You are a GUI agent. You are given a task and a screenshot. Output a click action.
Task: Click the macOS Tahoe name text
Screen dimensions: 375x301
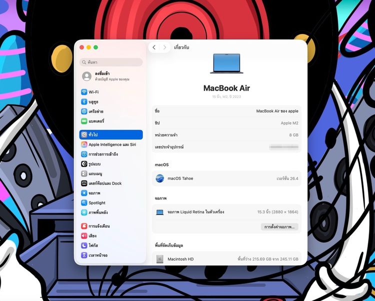coord(180,178)
